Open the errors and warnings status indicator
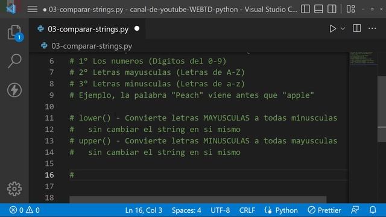This screenshot has height=217, width=386. click(24, 210)
